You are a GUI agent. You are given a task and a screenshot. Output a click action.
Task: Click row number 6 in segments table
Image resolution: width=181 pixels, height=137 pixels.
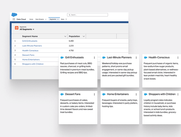pos(15,64)
